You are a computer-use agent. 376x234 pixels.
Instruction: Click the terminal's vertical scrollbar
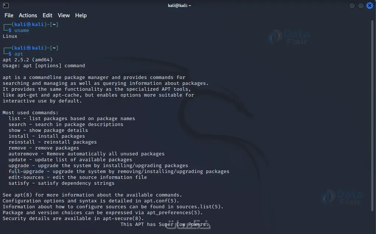372,116
